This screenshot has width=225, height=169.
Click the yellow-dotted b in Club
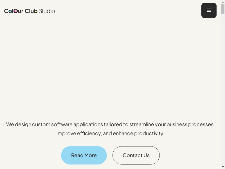coord(36,11)
